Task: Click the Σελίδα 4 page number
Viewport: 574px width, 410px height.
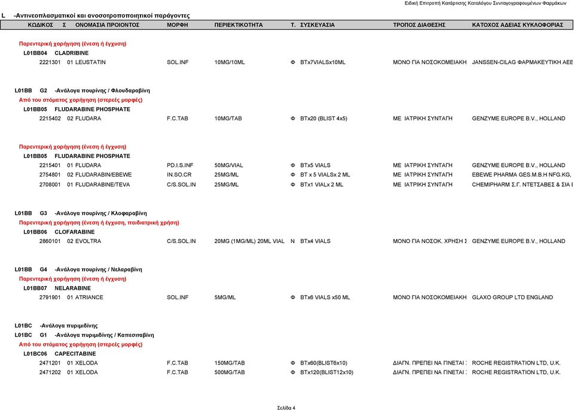Action: pyautogui.click(x=286, y=408)
